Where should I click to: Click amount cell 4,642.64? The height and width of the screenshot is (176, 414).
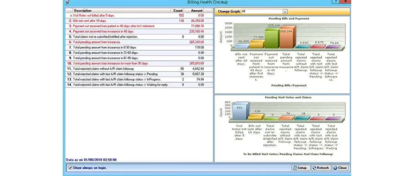198,68
